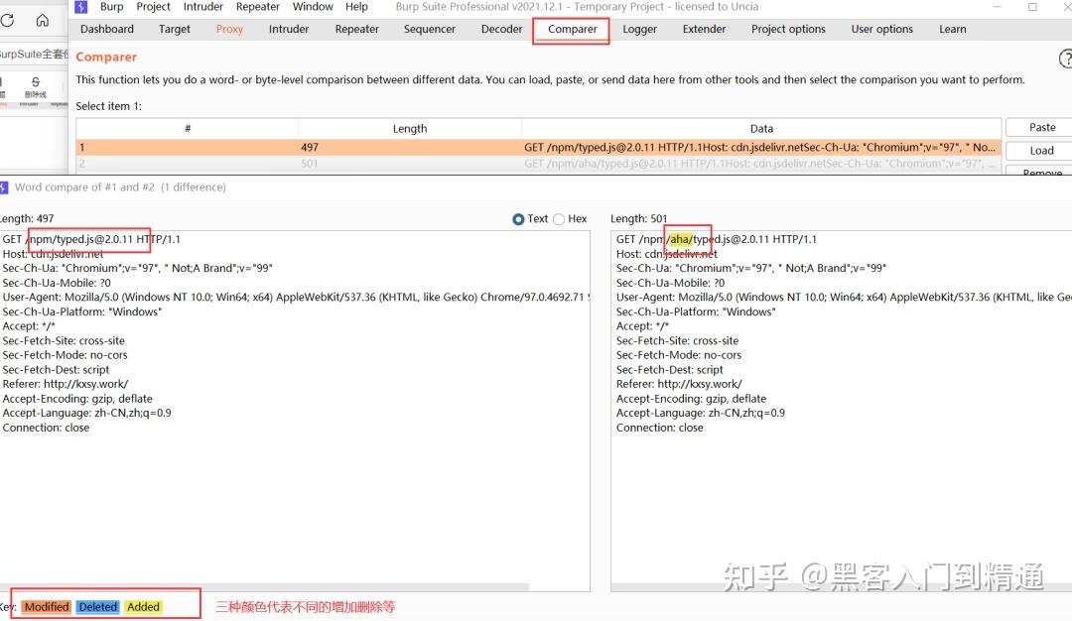Image resolution: width=1072 pixels, height=621 pixels.
Task: Click the blue extension icon above Dashboard
Action: [79, 7]
